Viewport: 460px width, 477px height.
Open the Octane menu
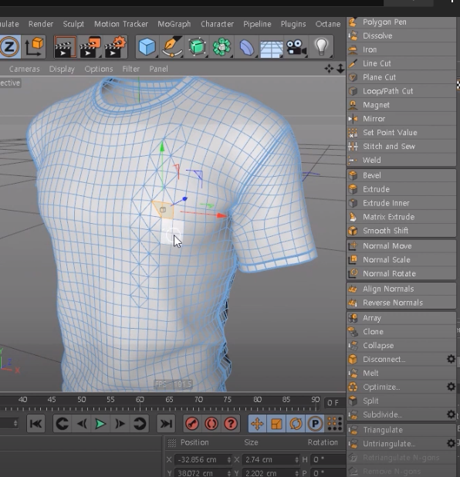coord(328,24)
